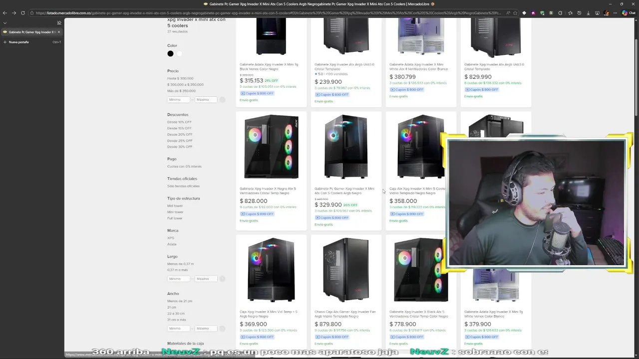The width and height of the screenshot is (639, 359).
Task: Open $ 828.000 Xpg Invader X Negro thumbnail
Action: 271,147
